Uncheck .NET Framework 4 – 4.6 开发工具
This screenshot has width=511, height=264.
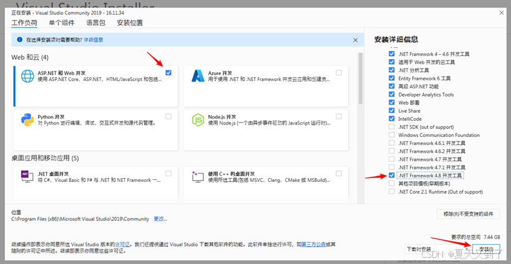392,54
